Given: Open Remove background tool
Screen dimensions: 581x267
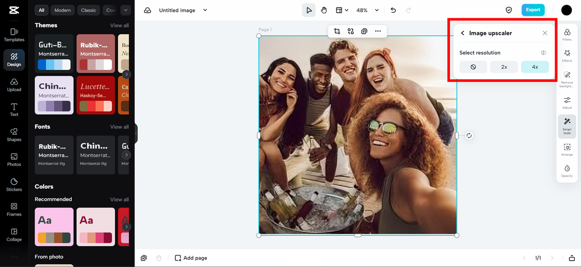Looking at the screenshot, I should pyautogui.click(x=567, y=79).
